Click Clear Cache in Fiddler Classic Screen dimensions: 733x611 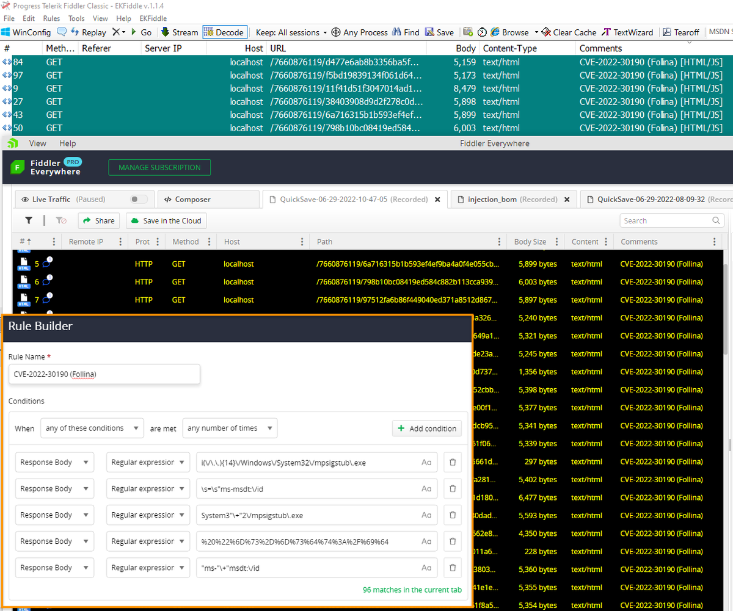click(569, 32)
